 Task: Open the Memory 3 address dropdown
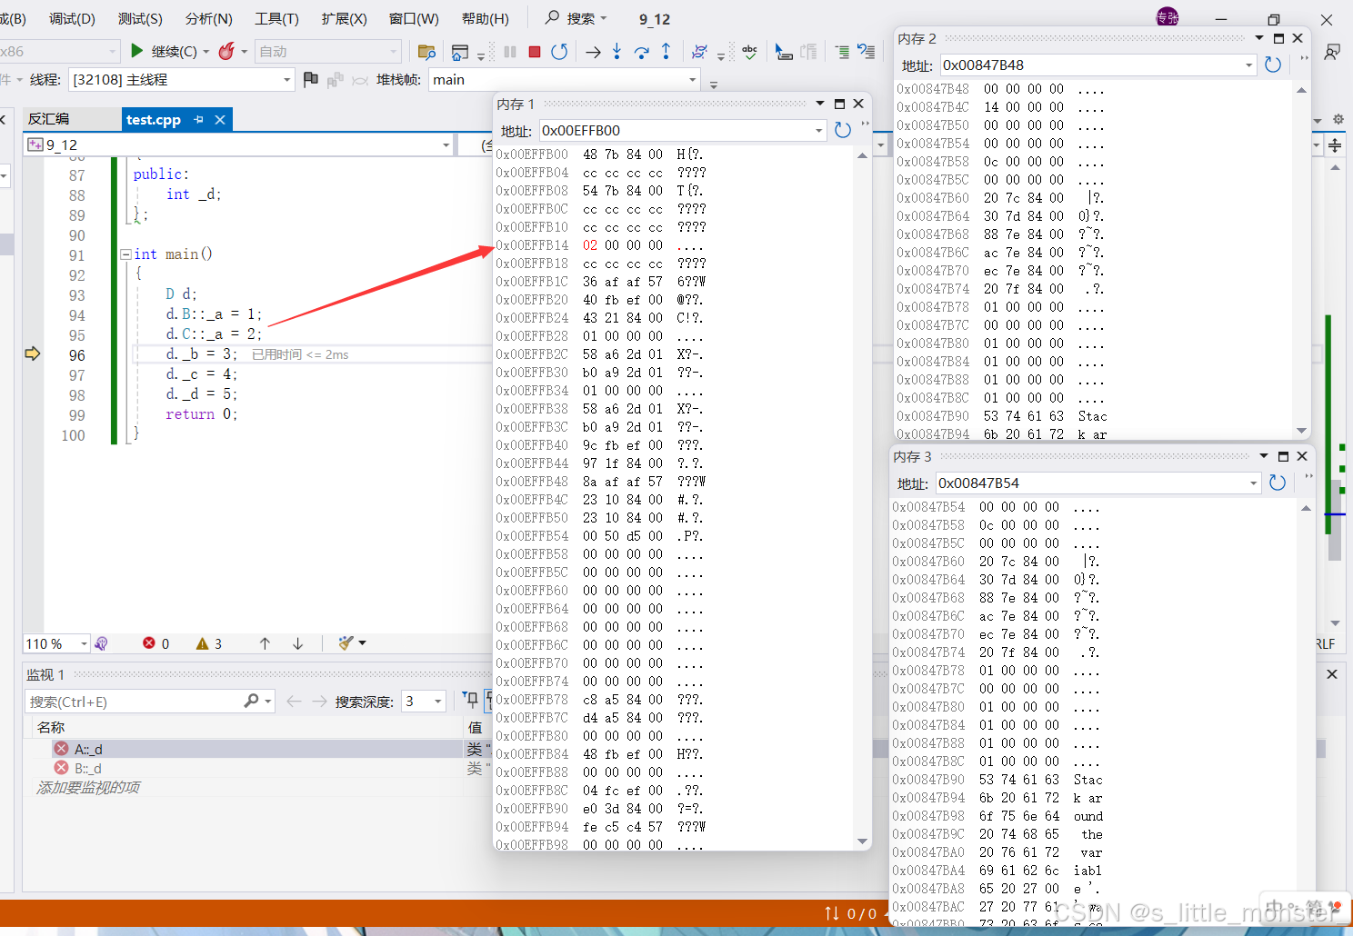tap(1253, 483)
